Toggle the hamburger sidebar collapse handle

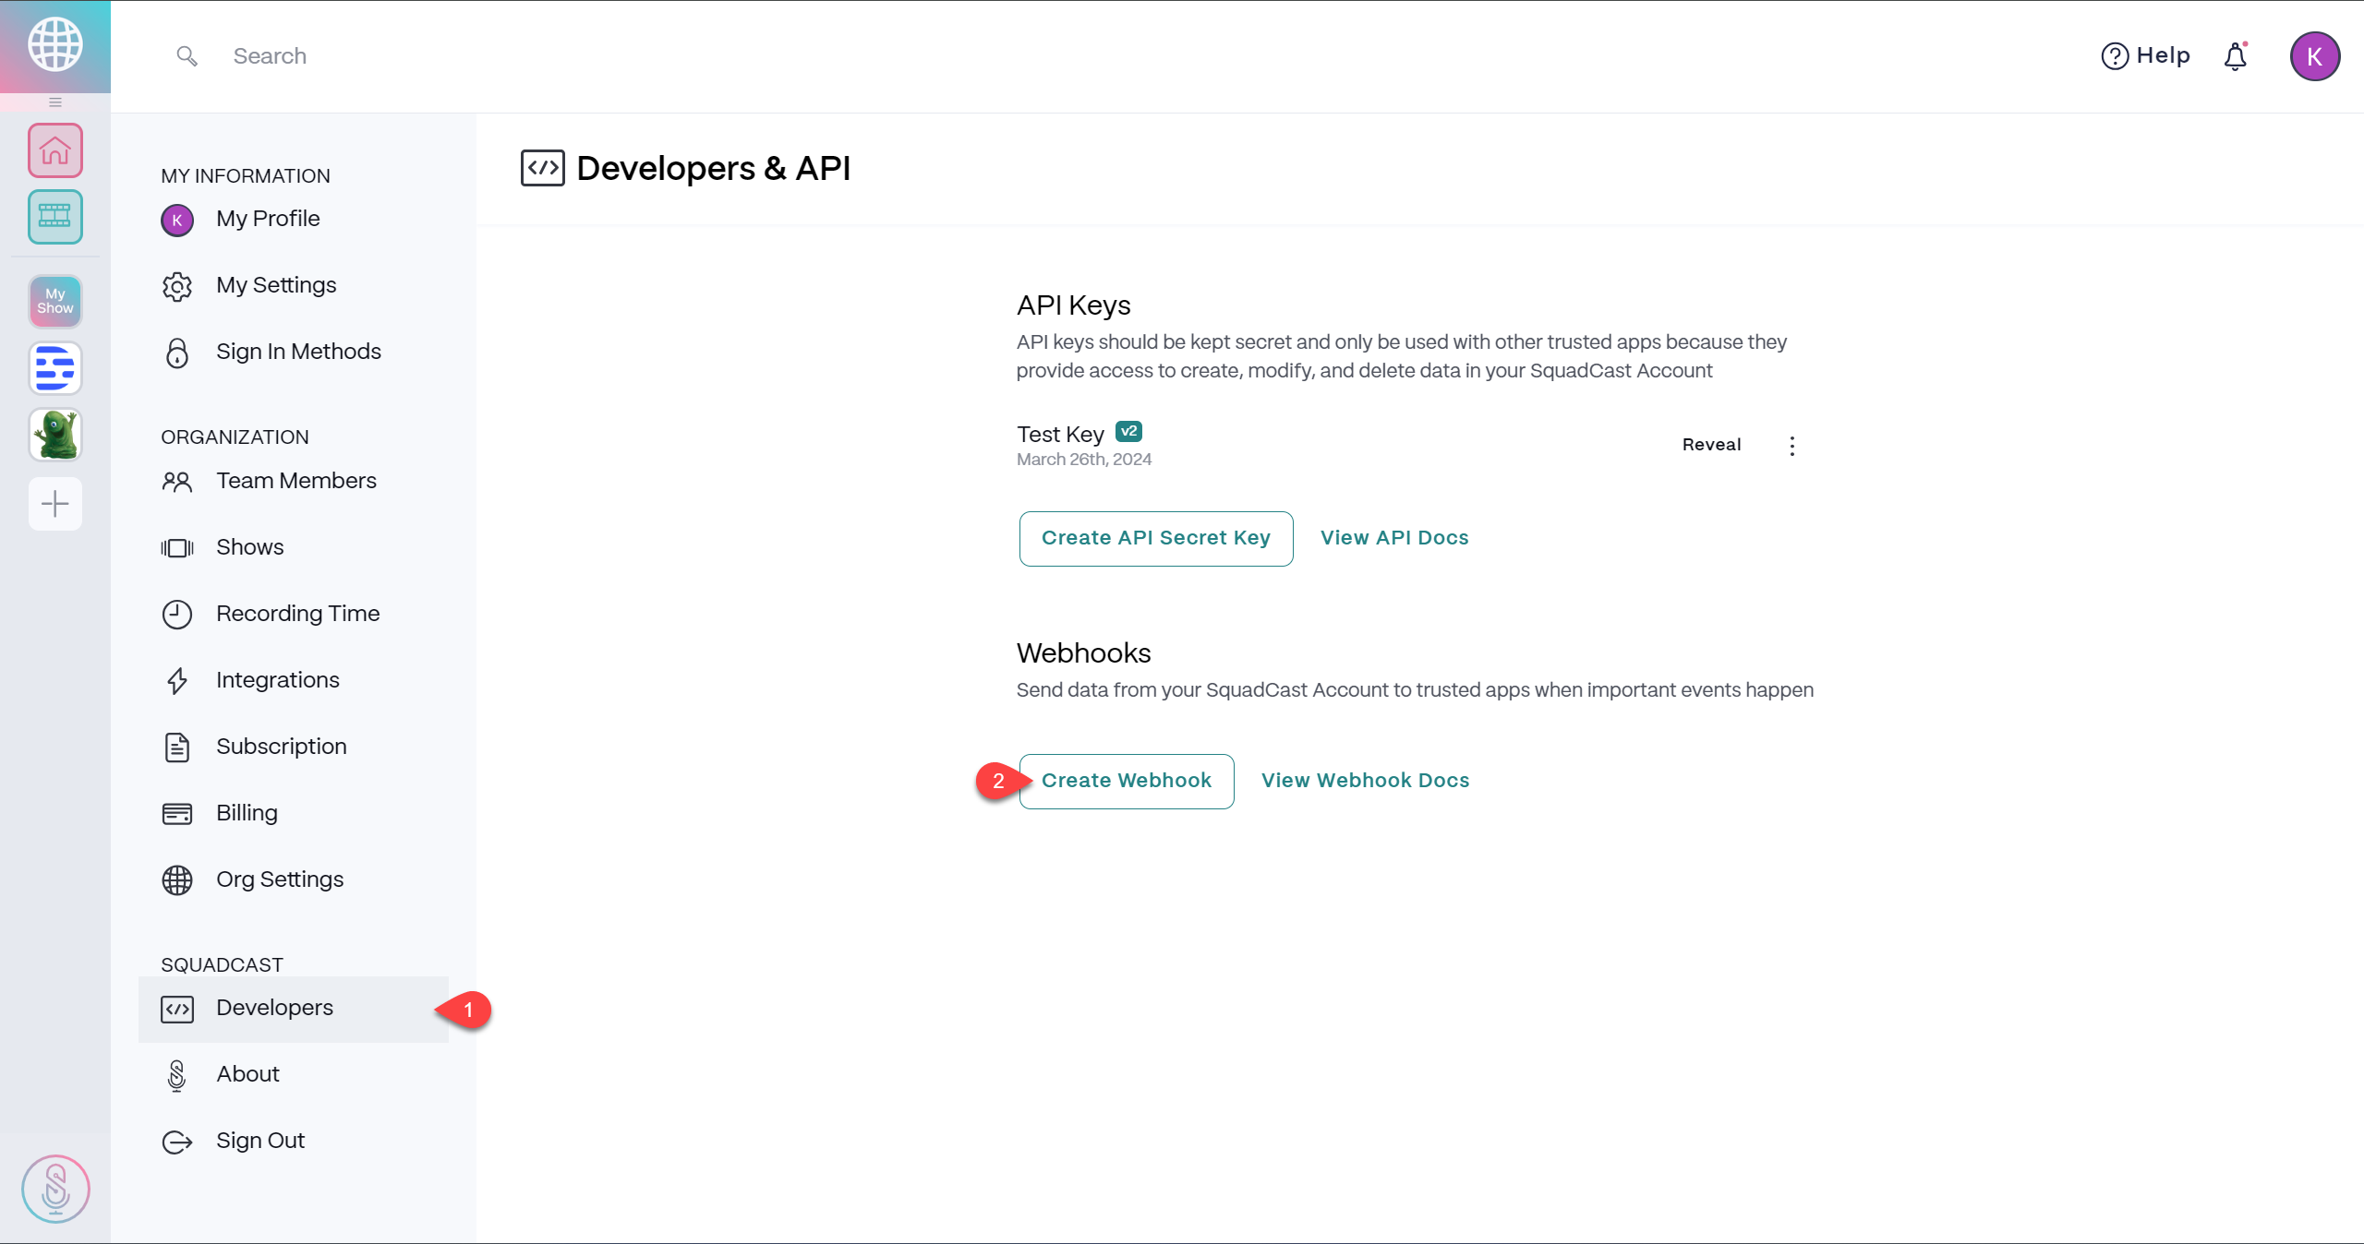point(55,102)
